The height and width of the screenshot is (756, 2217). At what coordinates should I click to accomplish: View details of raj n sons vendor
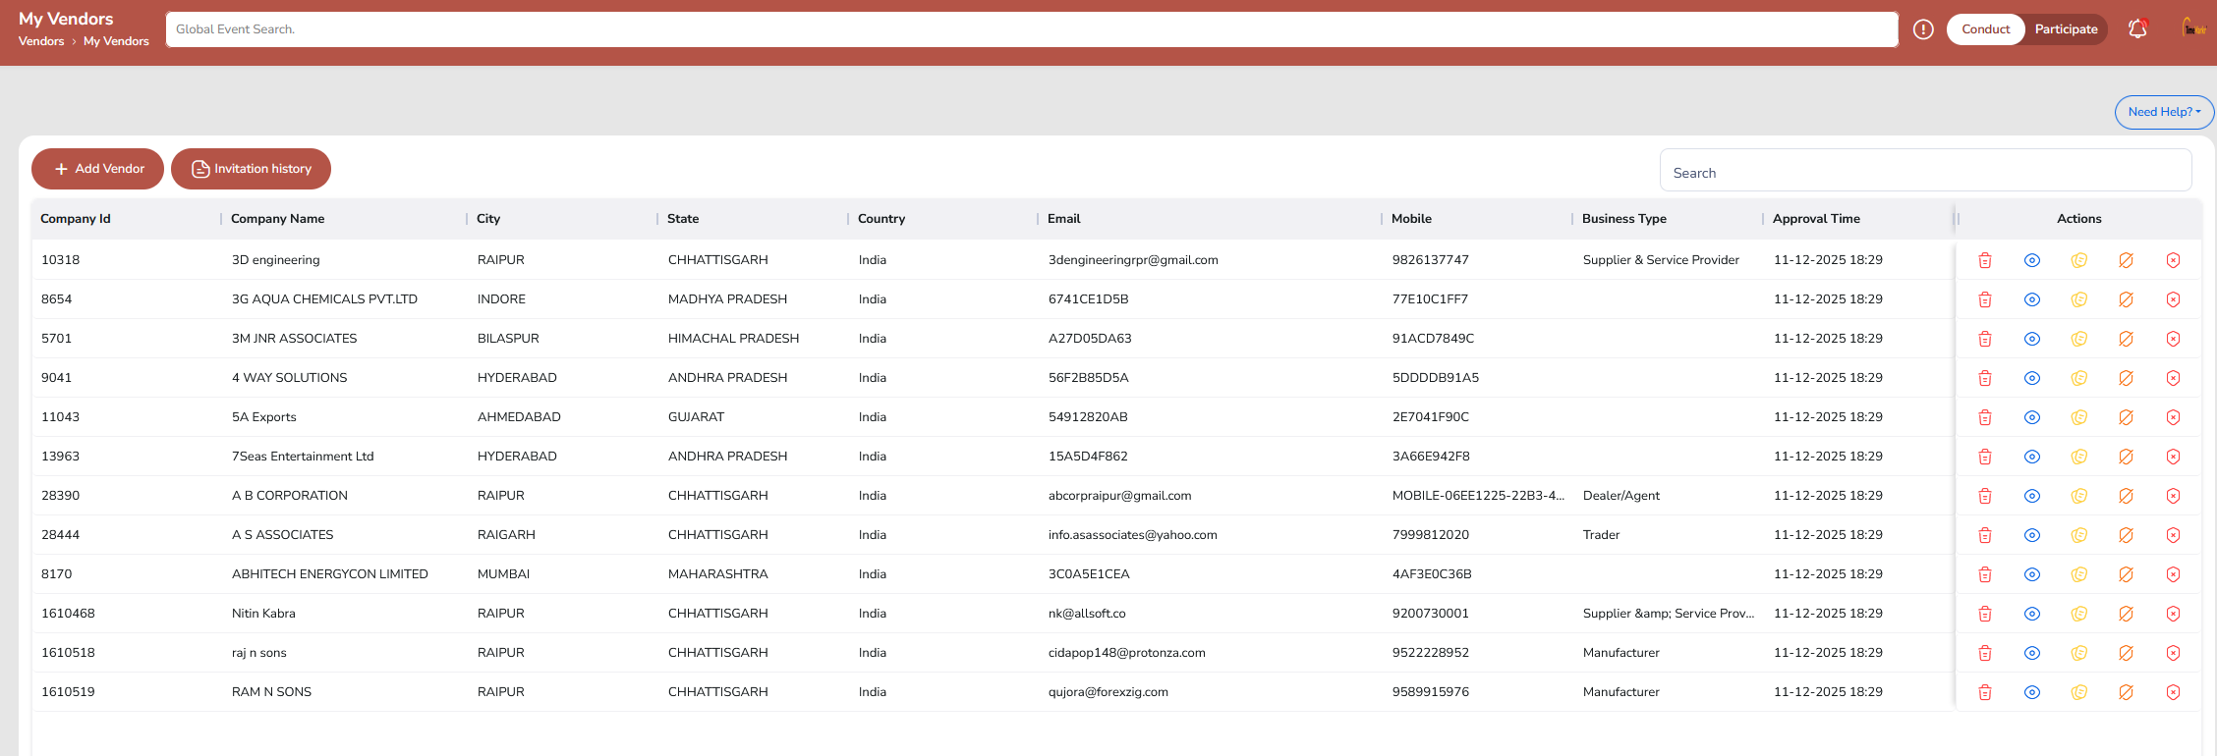tap(2031, 653)
